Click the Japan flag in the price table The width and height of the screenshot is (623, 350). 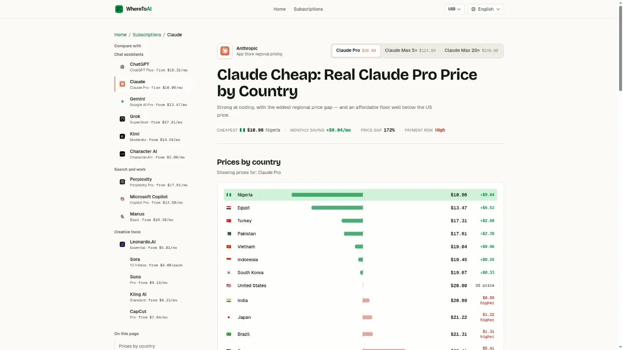(229, 317)
